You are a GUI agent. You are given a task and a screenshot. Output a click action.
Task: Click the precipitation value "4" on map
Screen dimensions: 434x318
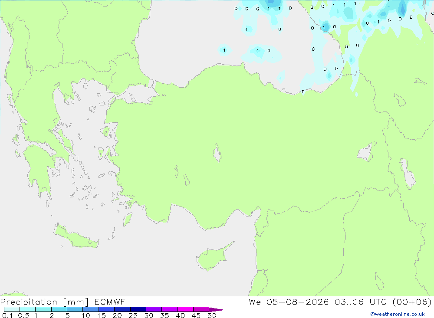click(x=324, y=27)
